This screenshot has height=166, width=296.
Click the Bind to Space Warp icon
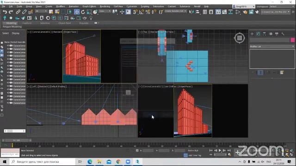pyautogui.click(x=31, y=12)
